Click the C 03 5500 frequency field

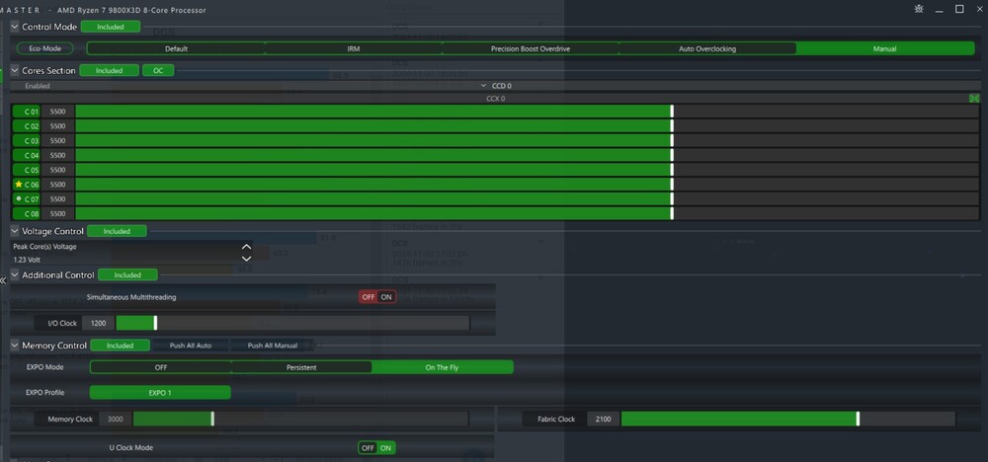coord(58,140)
